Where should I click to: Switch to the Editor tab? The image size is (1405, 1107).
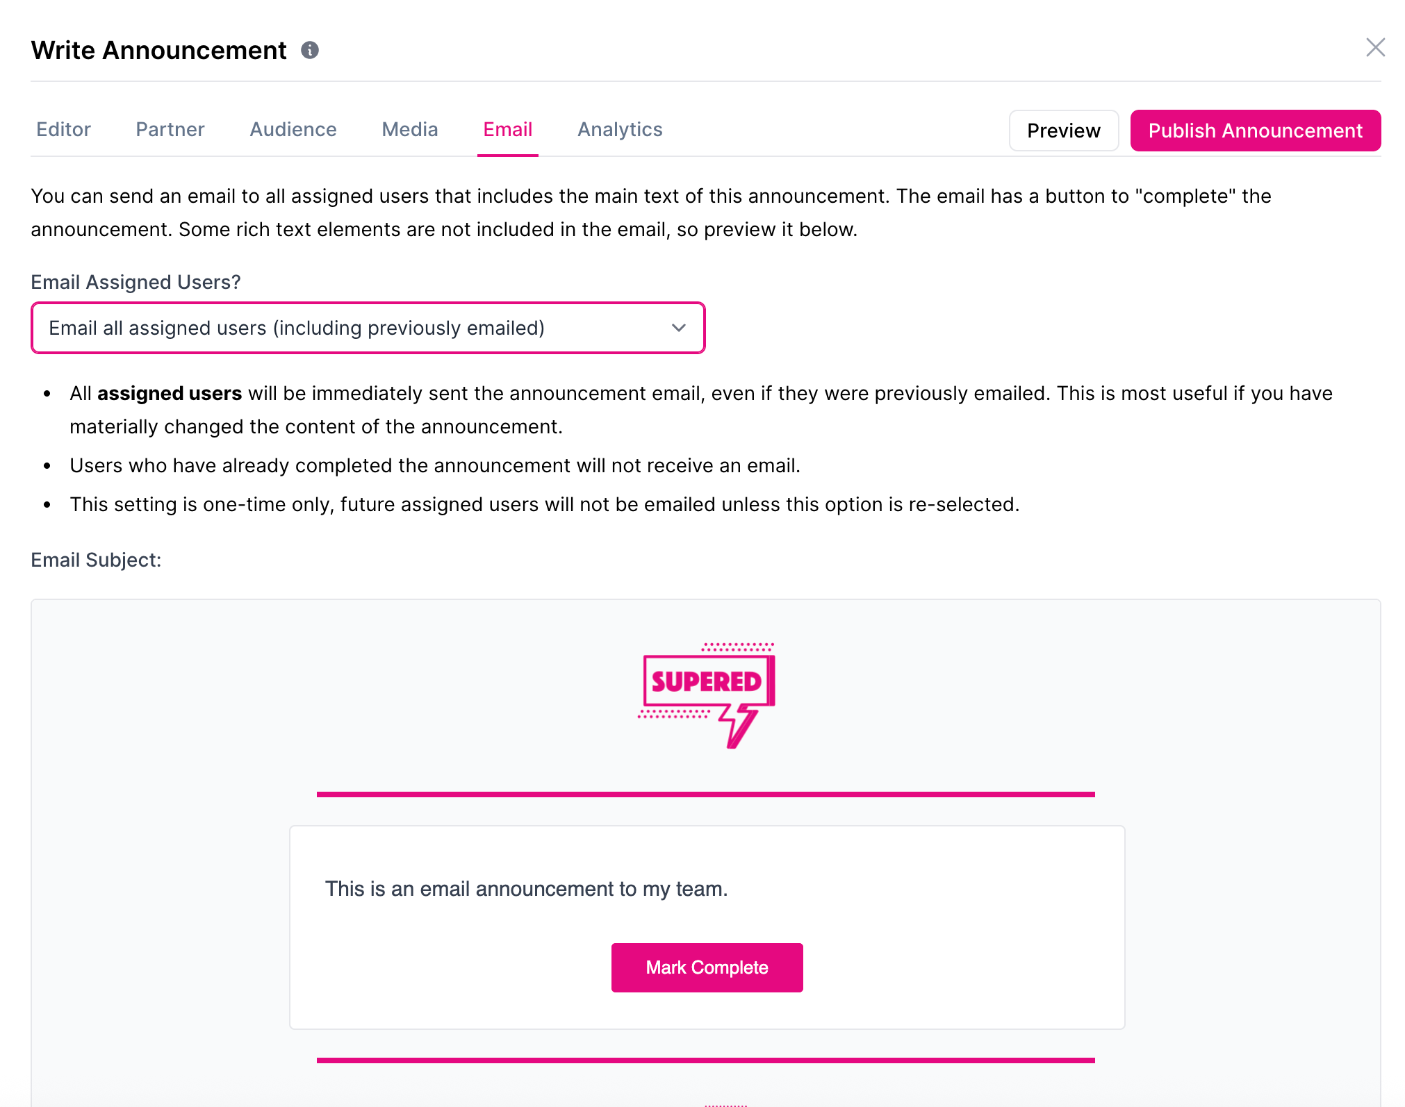(x=63, y=129)
